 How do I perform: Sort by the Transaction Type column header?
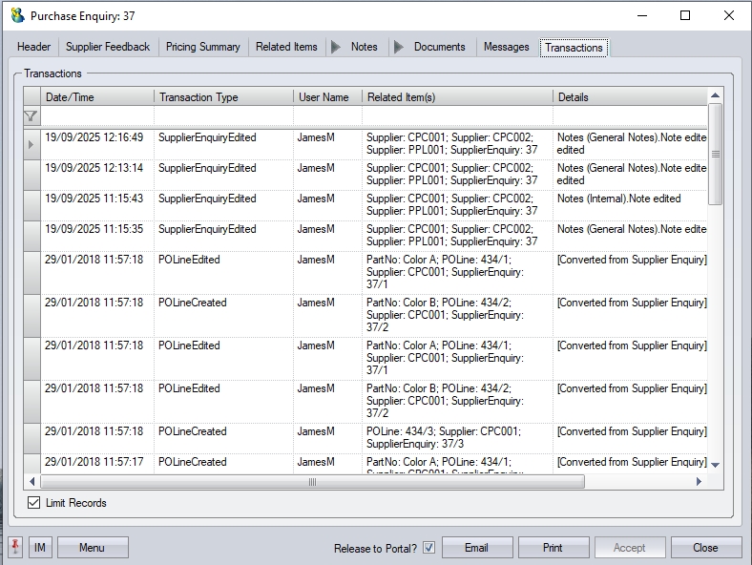[222, 97]
